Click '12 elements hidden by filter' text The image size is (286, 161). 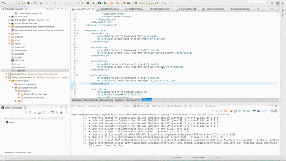(x=17, y=152)
